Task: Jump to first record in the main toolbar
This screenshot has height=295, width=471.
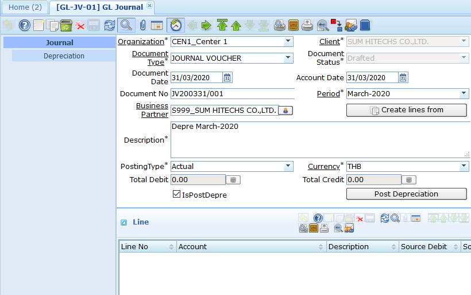Action: click(x=222, y=25)
